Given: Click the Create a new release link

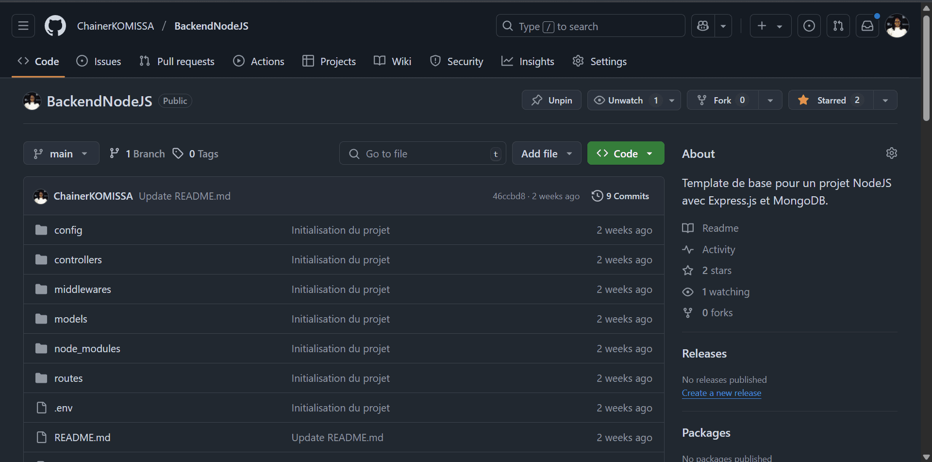Looking at the screenshot, I should pyautogui.click(x=721, y=393).
